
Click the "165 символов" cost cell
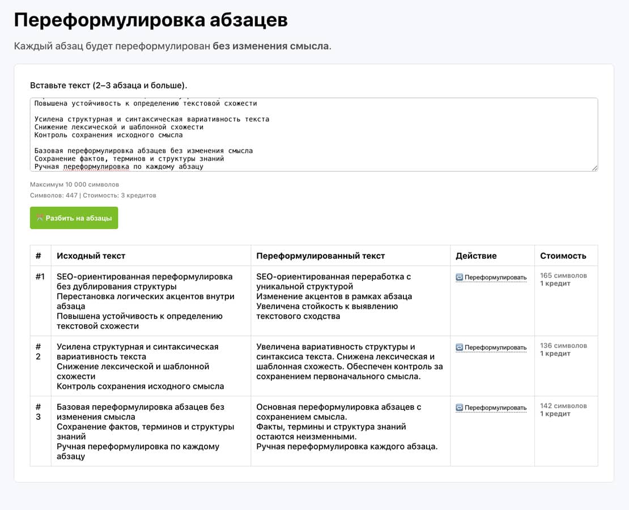point(563,275)
